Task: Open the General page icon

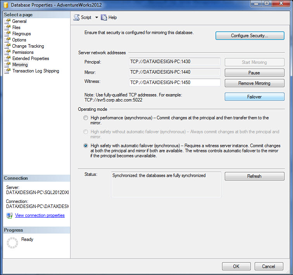Action: [x=7, y=21]
